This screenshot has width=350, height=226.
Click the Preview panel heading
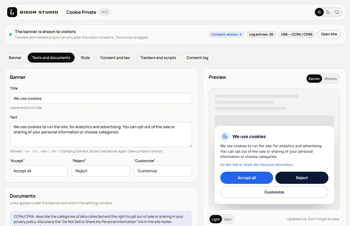coord(217,77)
